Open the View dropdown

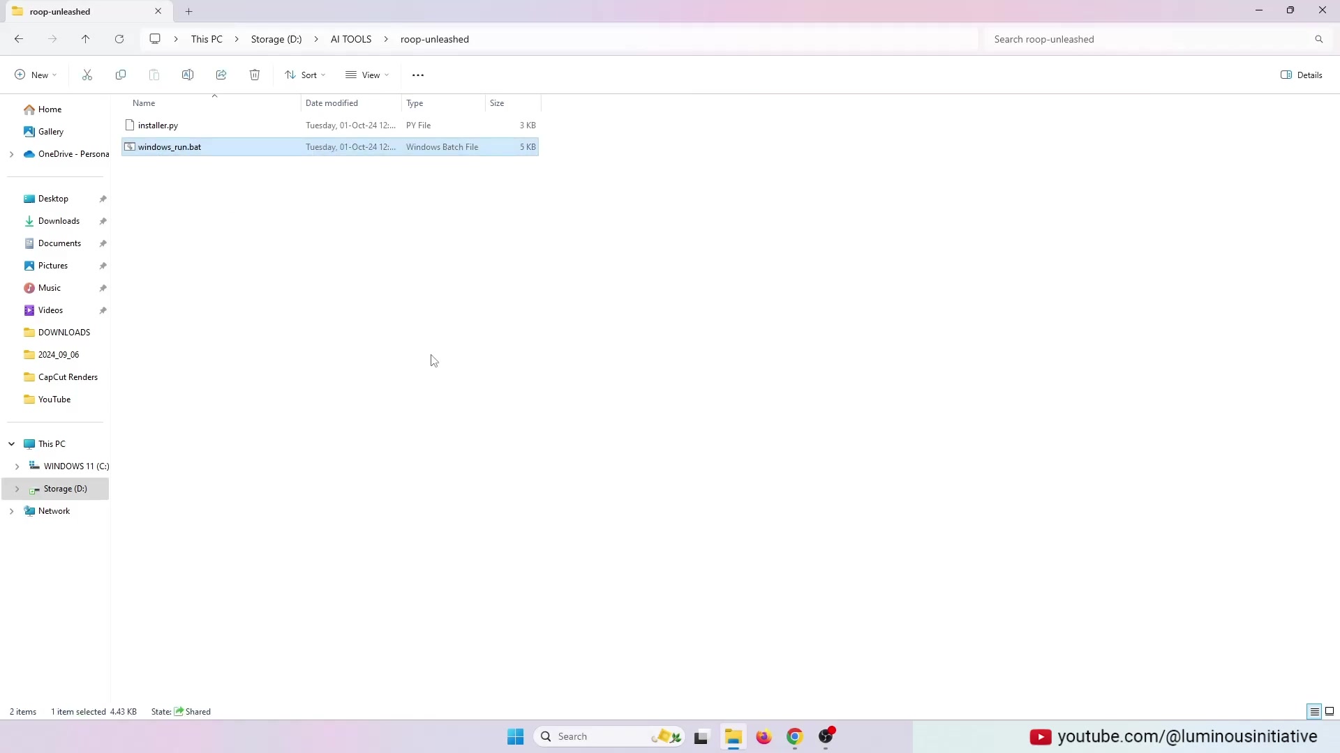pyautogui.click(x=367, y=75)
